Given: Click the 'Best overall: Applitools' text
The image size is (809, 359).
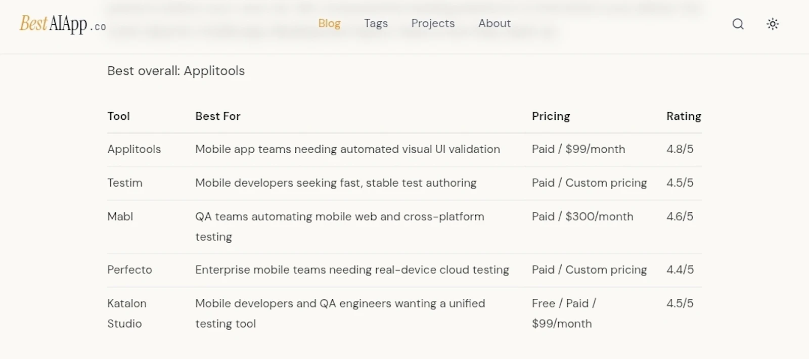Looking at the screenshot, I should click(176, 71).
